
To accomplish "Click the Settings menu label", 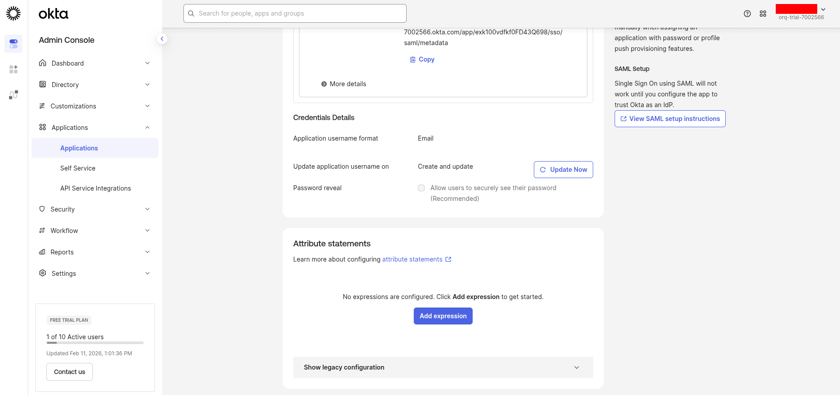I will [64, 274].
